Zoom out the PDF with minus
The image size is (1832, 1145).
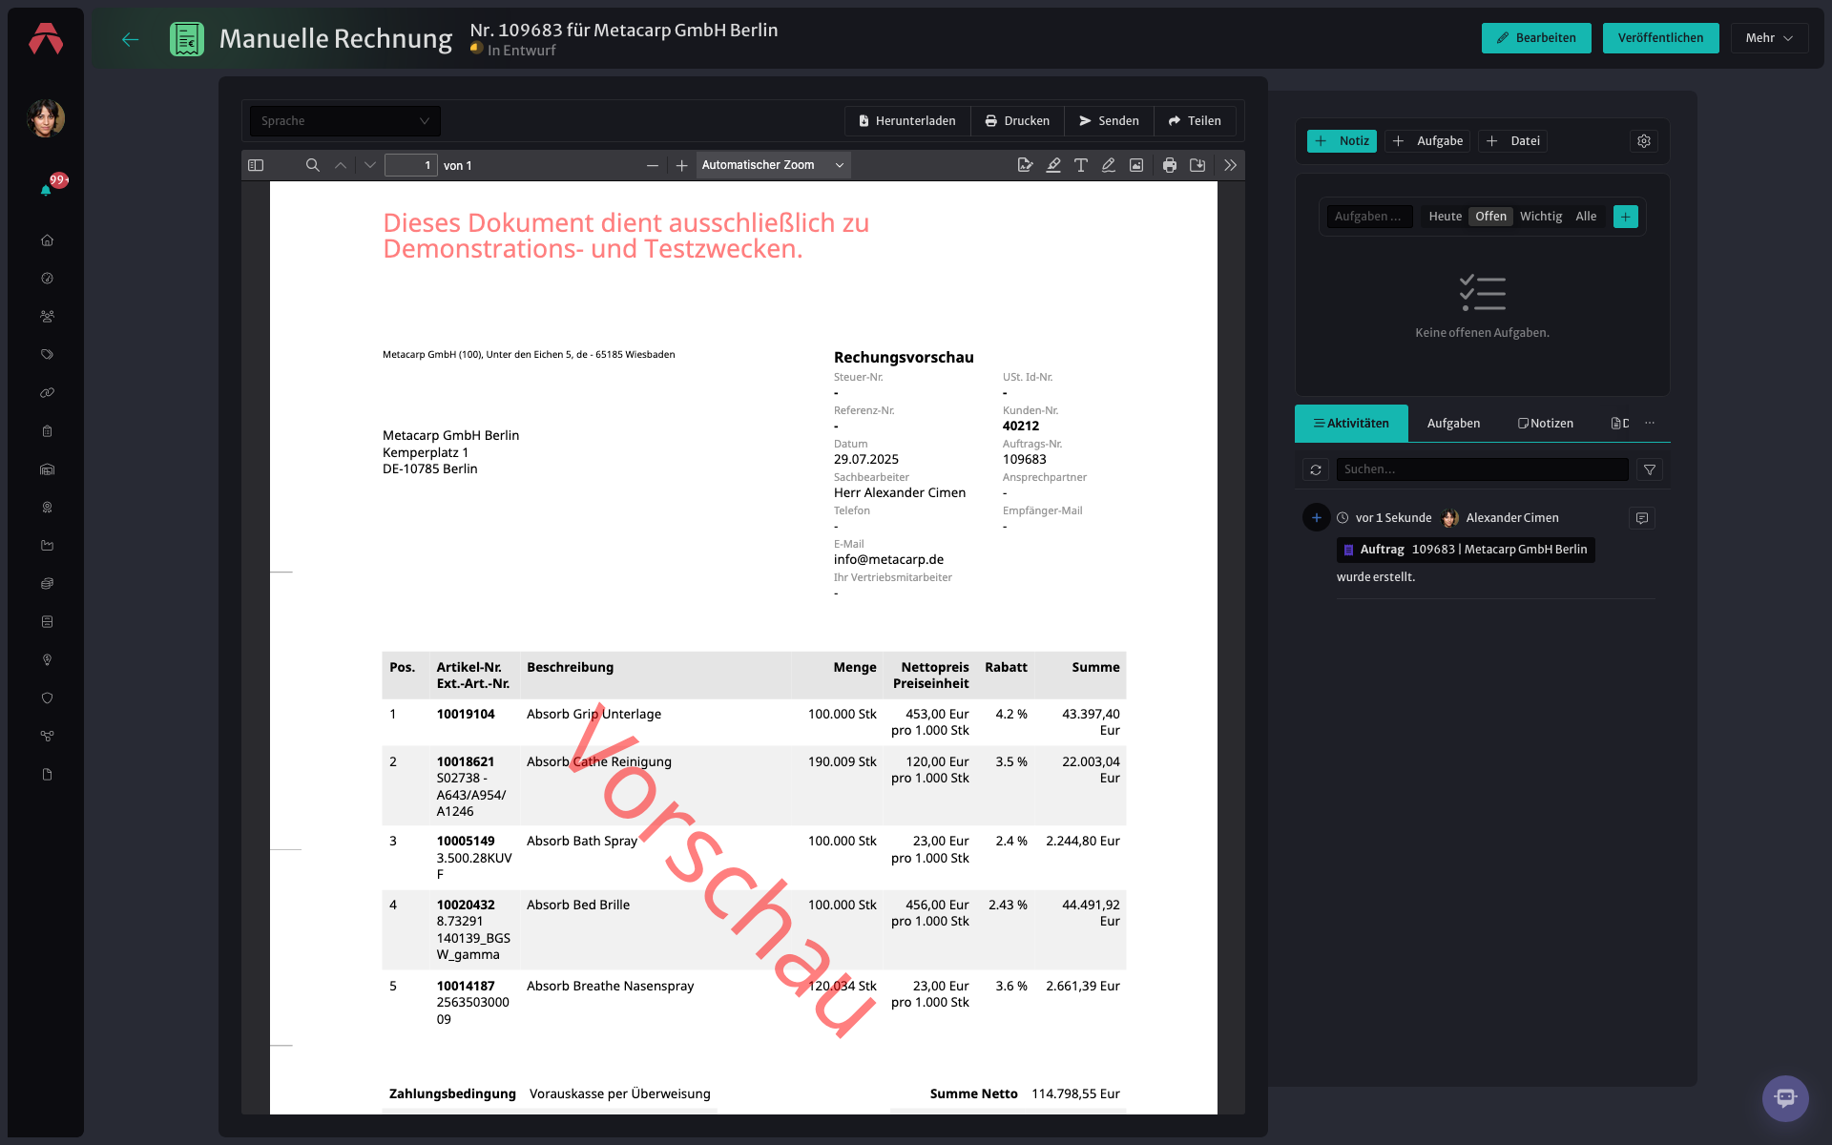(653, 165)
